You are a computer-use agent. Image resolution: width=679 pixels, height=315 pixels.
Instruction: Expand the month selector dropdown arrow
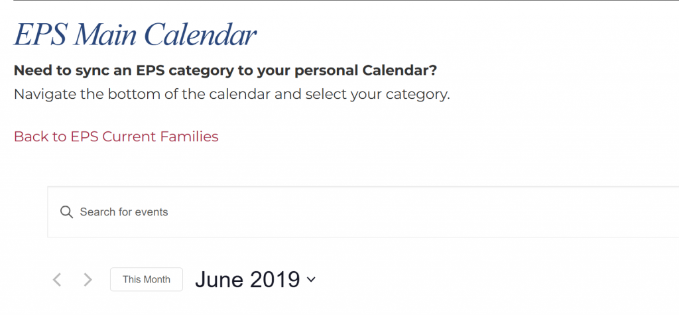[312, 280]
